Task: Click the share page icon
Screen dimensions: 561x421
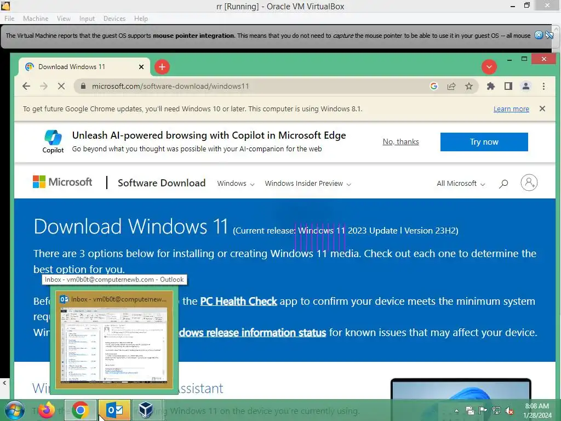Action: pos(451,86)
